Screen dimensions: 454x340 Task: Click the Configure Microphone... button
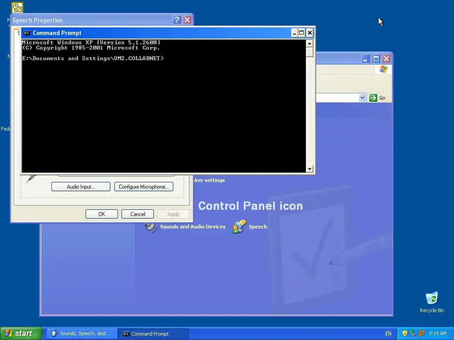click(x=144, y=187)
